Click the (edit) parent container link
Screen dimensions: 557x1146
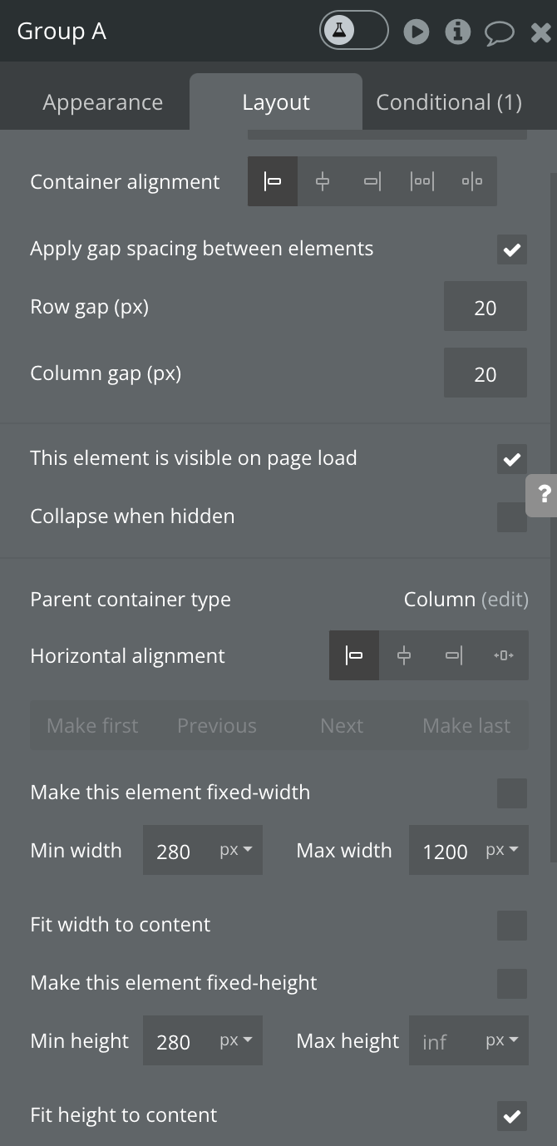pos(505,600)
